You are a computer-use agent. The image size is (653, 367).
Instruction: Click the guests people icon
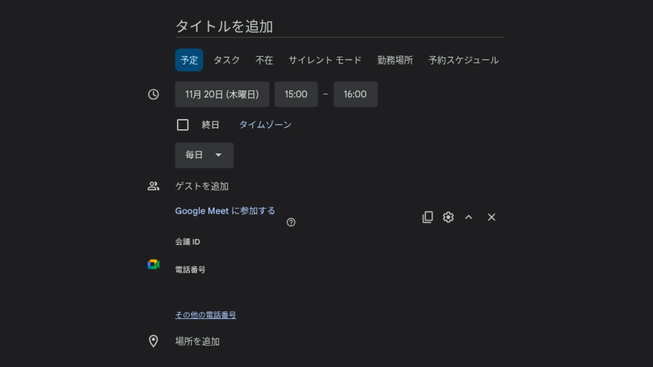coord(153,186)
